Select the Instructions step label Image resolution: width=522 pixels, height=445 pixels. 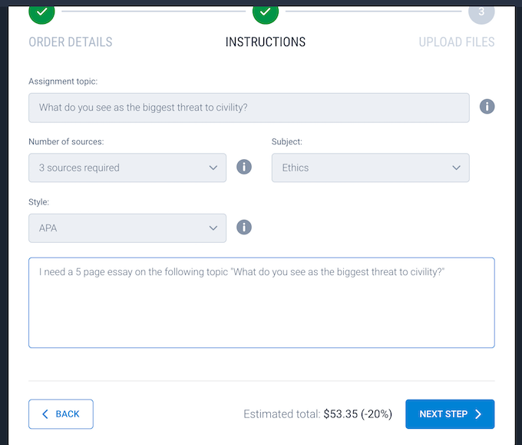click(266, 42)
